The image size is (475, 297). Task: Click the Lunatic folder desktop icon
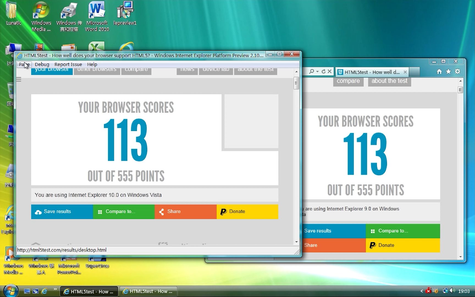(13, 14)
